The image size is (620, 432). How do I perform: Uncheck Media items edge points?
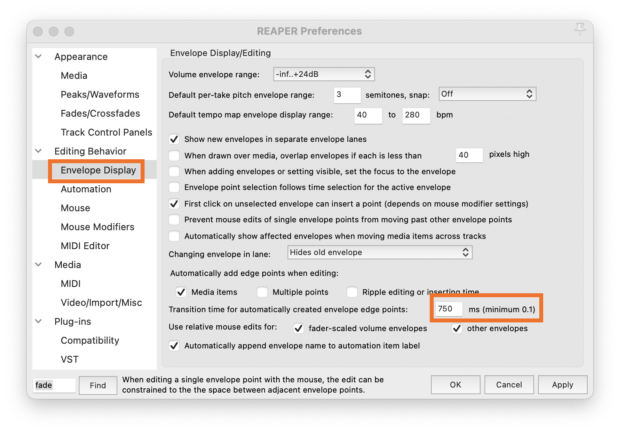[x=181, y=292]
